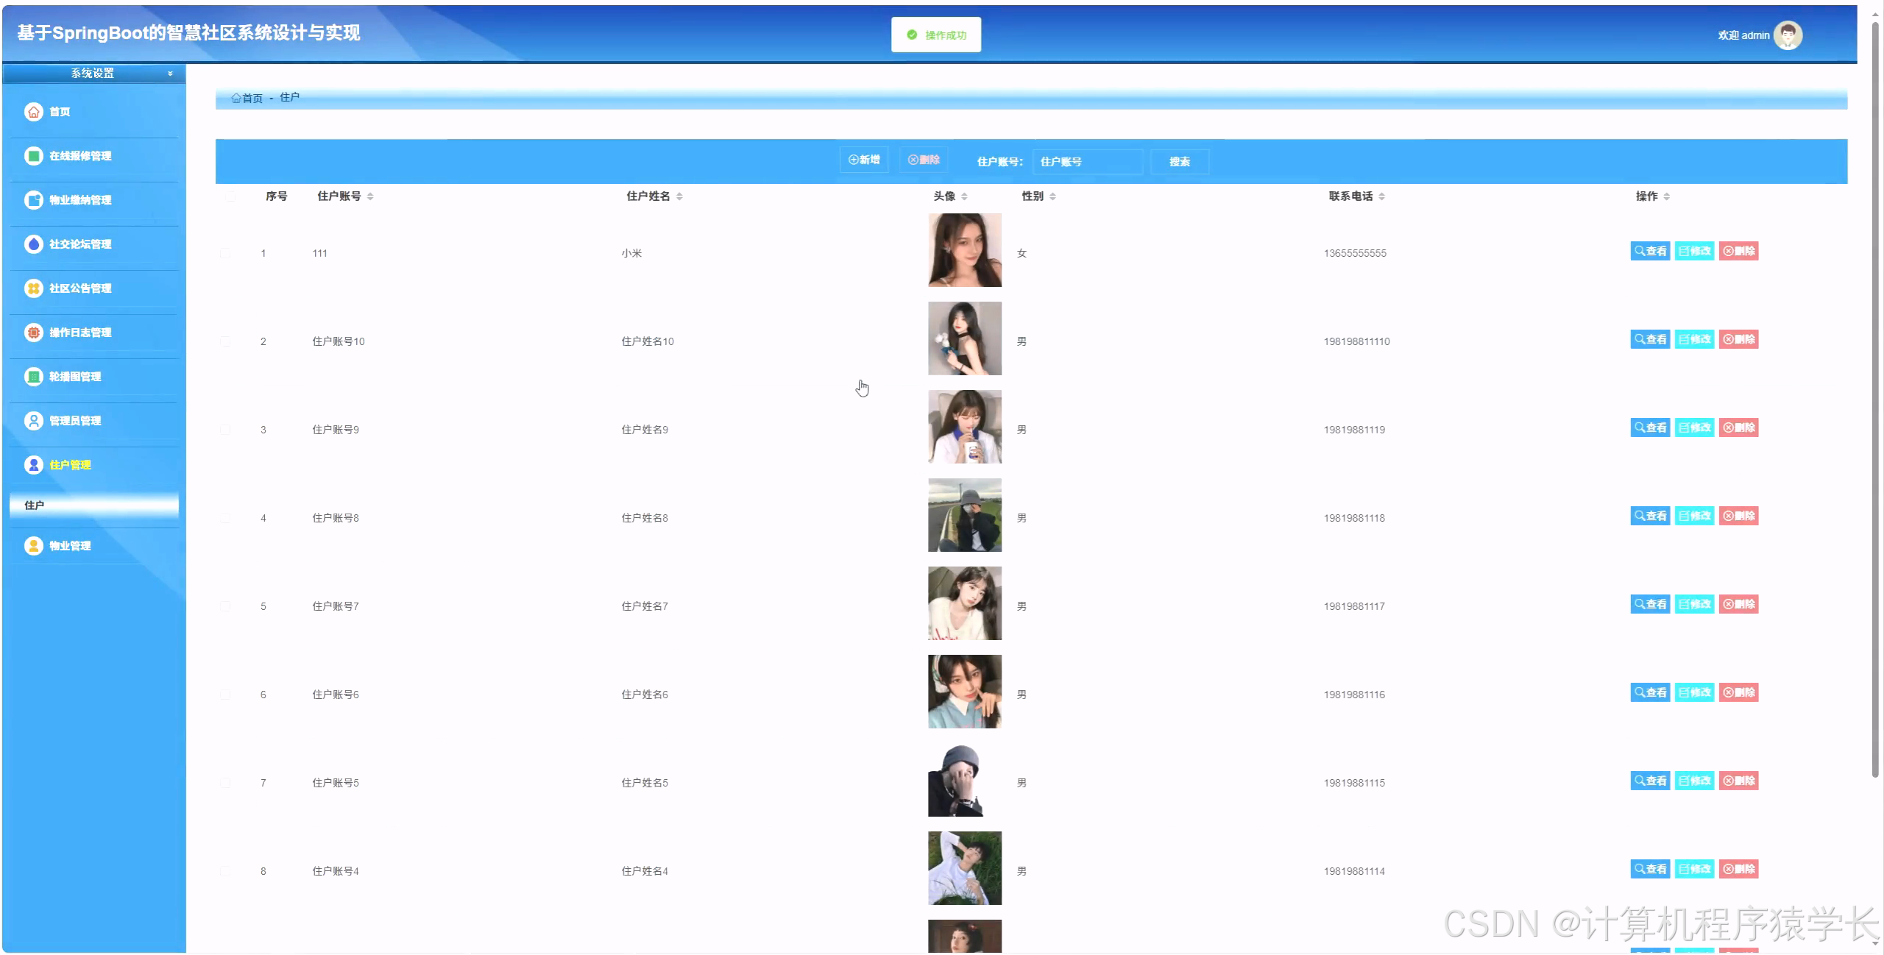Click 查看 for 小米's row
Screen dimensions: 1884x955
coord(1649,251)
